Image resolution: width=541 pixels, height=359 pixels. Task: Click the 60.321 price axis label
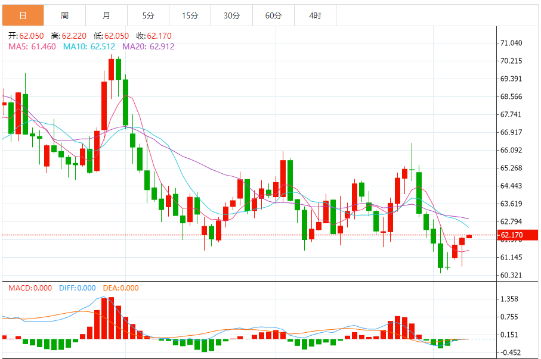point(512,275)
